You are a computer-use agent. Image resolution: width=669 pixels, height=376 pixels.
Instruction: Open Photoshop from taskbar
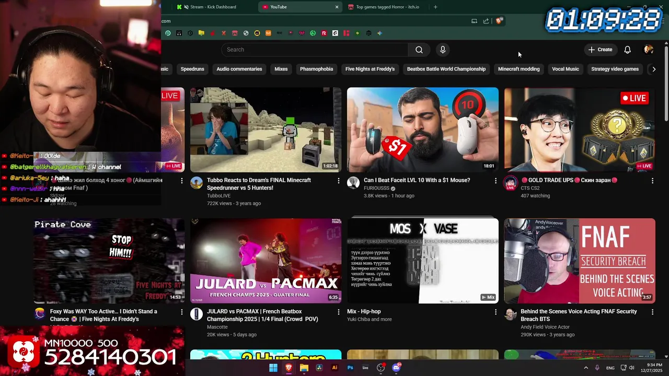tap(350, 368)
